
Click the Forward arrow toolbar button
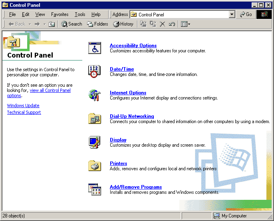point(37,24)
